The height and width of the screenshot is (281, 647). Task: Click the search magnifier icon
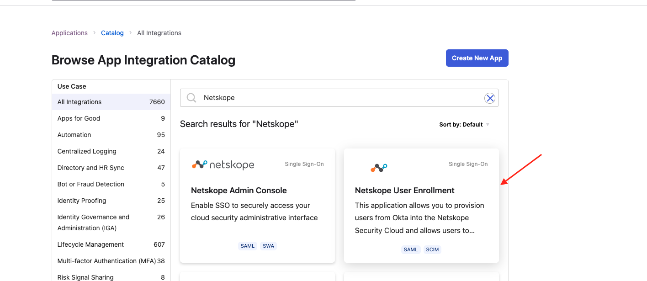pyautogui.click(x=191, y=98)
